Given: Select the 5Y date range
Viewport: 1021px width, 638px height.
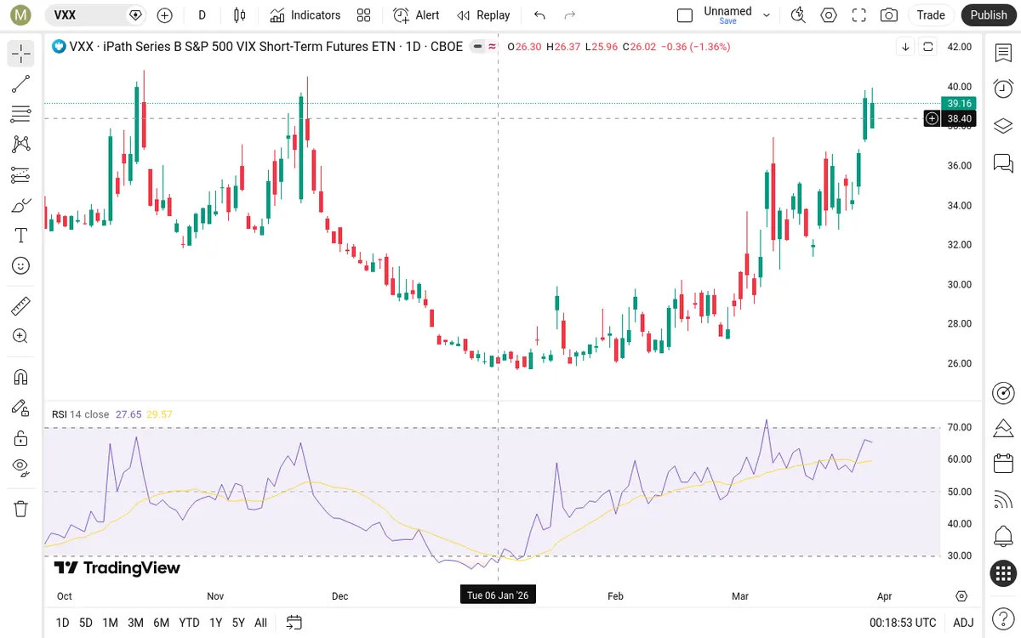Looking at the screenshot, I should point(238,623).
